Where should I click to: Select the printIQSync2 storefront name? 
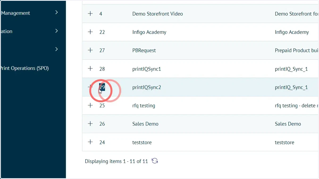(147, 87)
